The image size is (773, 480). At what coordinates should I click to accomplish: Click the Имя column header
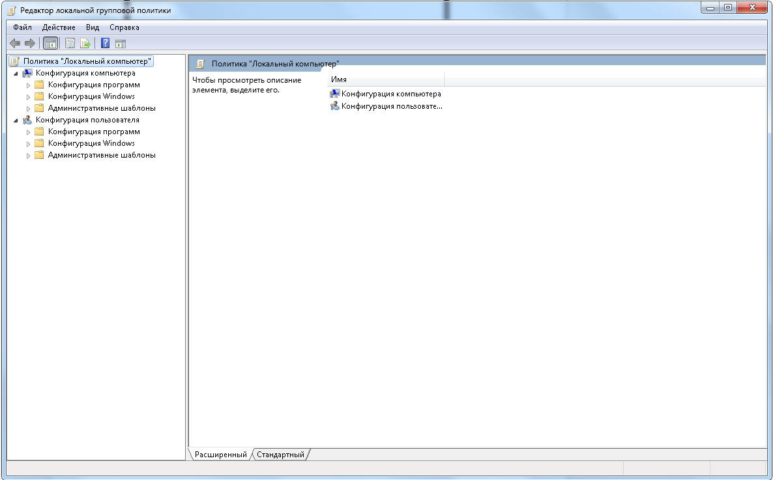coord(386,79)
